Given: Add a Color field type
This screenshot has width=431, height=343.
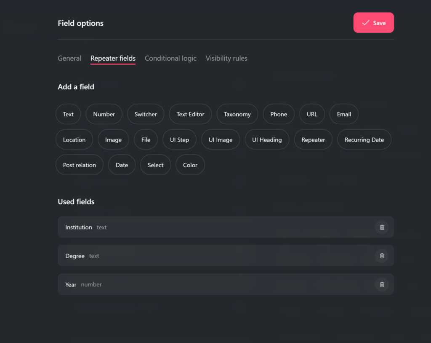Looking at the screenshot, I should tap(190, 165).
